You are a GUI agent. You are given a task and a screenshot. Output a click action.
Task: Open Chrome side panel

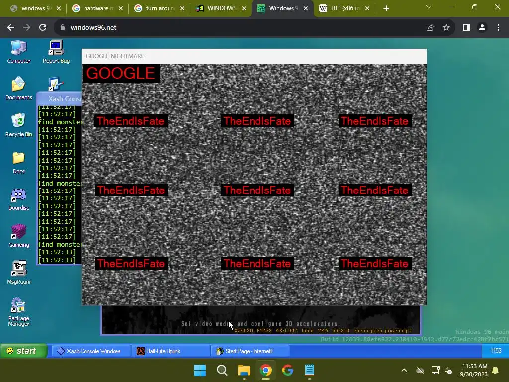point(466,28)
